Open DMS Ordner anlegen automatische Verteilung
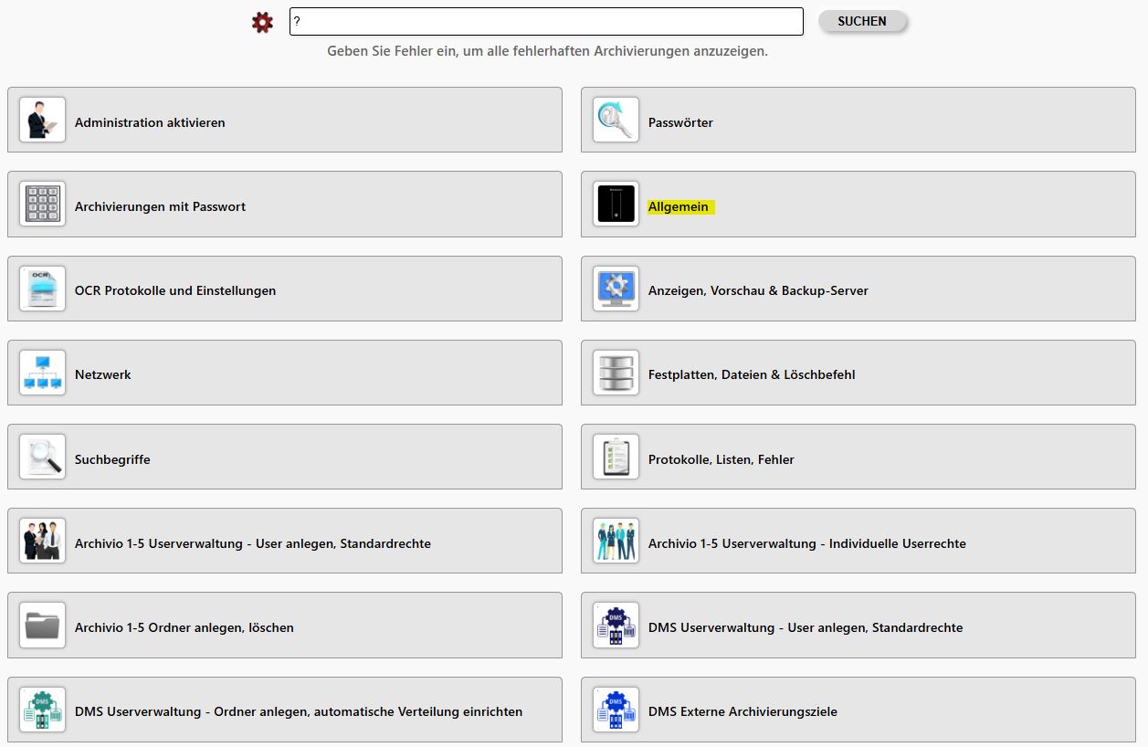Image resolution: width=1148 pixels, height=747 pixels. tap(298, 711)
